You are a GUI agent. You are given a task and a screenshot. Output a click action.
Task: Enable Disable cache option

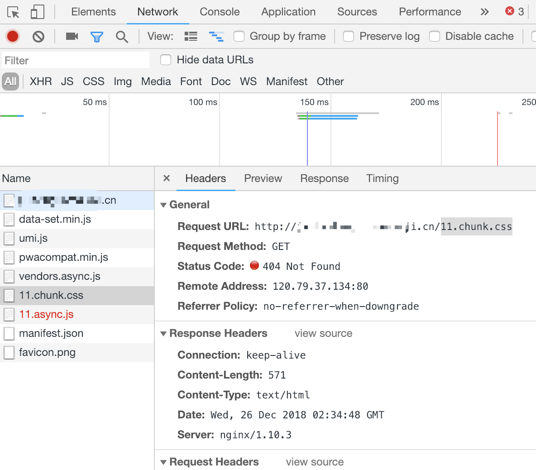(x=435, y=36)
